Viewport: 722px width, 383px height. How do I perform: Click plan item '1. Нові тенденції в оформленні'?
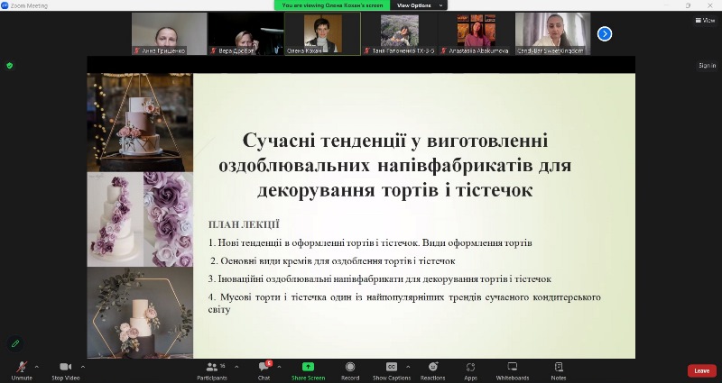click(x=370, y=242)
